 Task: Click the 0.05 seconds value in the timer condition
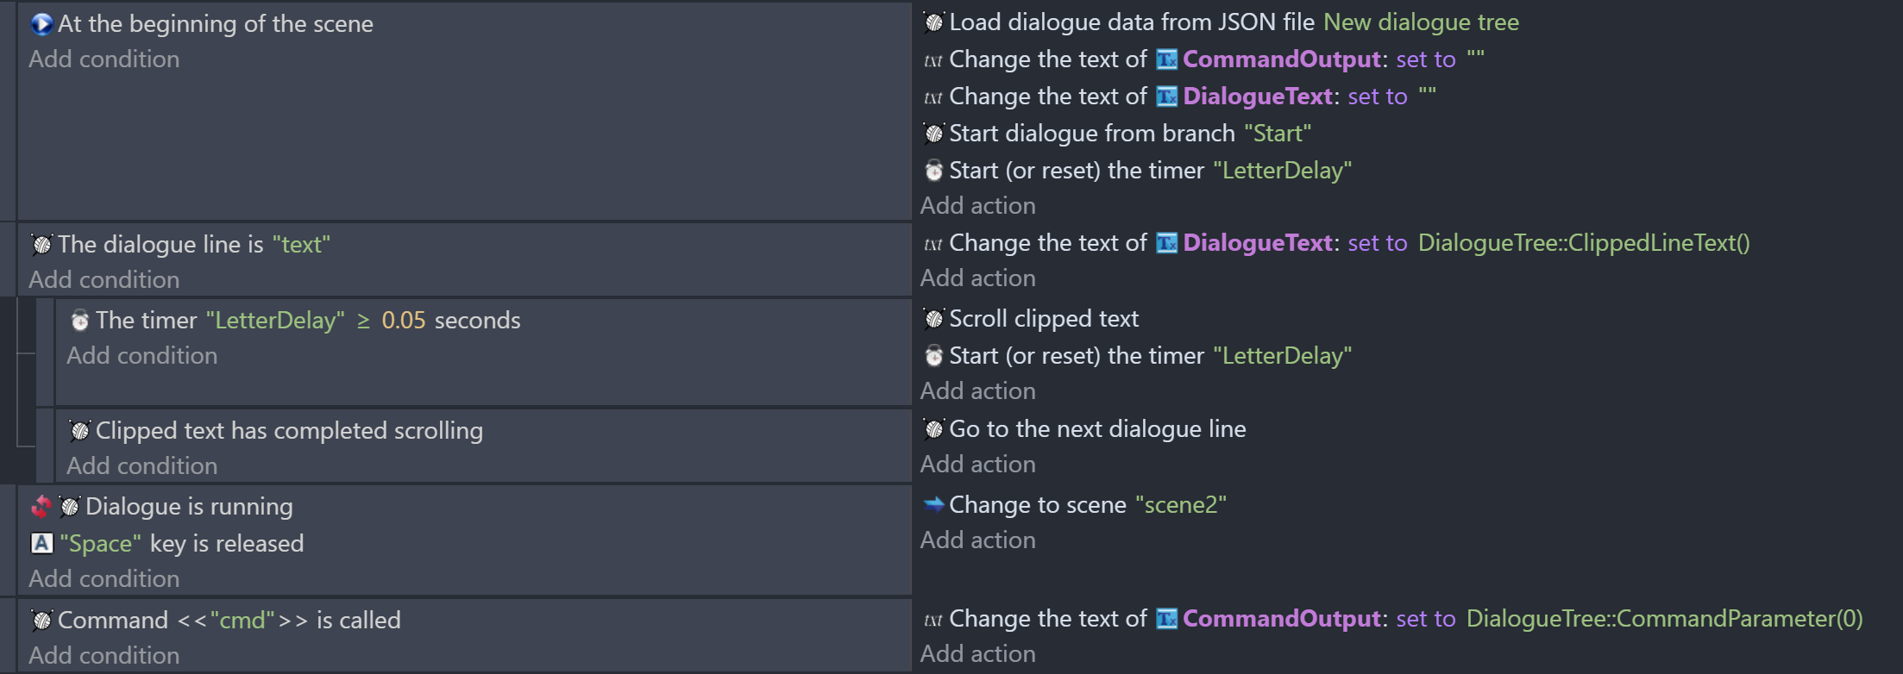click(x=404, y=321)
